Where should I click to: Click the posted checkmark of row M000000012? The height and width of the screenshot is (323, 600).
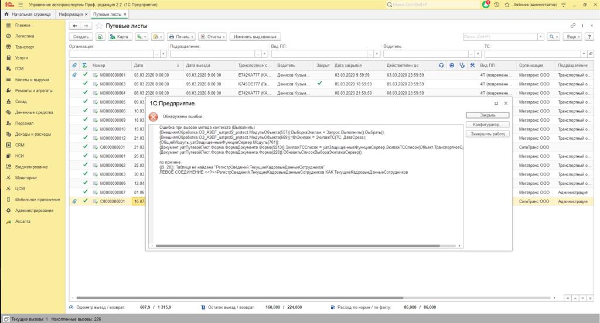(x=85, y=138)
